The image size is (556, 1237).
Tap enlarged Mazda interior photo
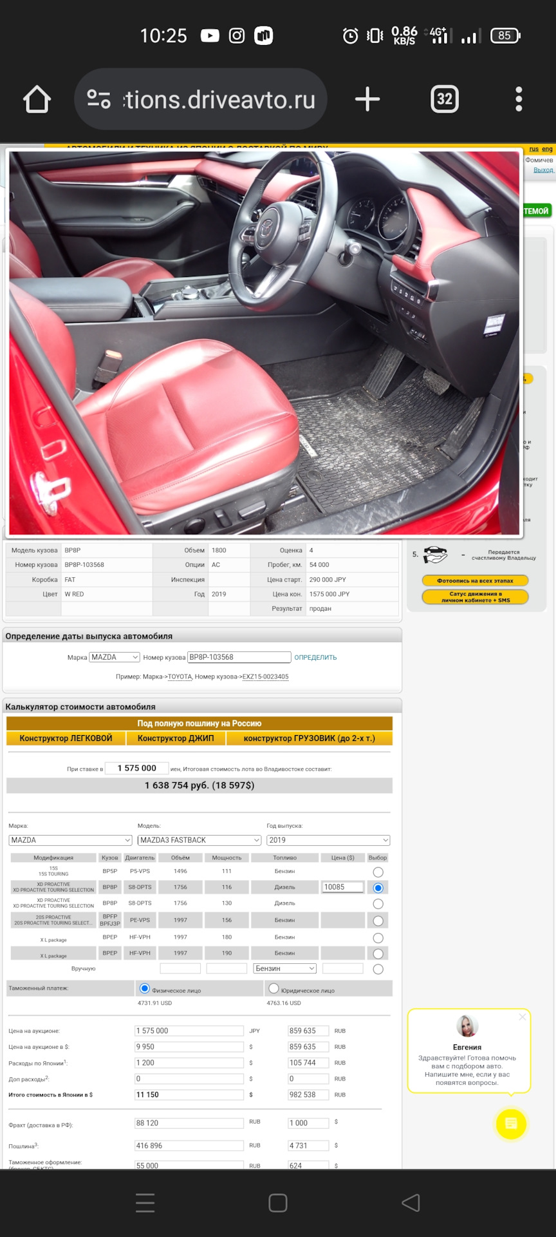[x=264, y=343]
